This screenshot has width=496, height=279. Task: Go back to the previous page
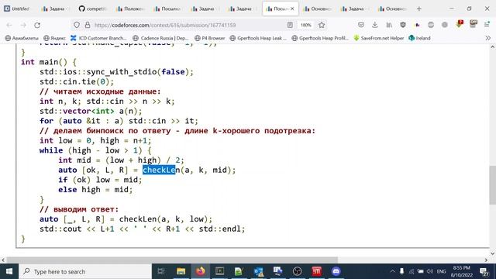9,25
